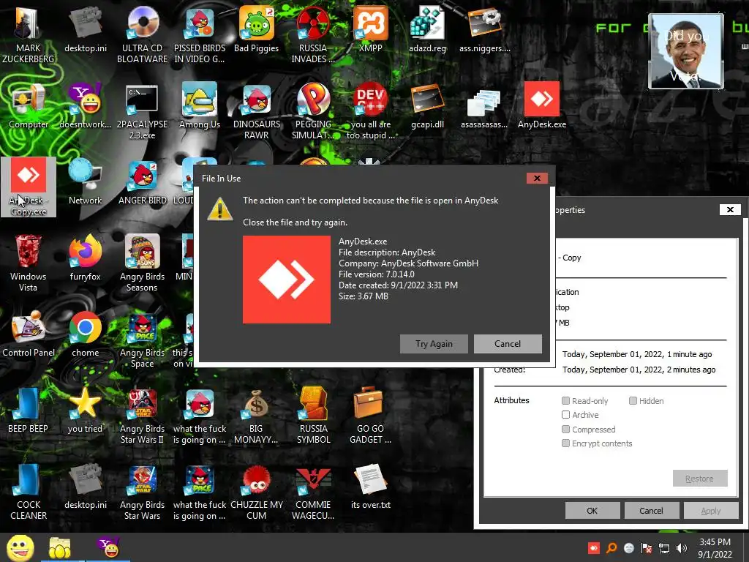Image resolution: width=749 pixels, height=562 pixels.
Task: Click the Restore button in Properties
Action: (700, 479)
